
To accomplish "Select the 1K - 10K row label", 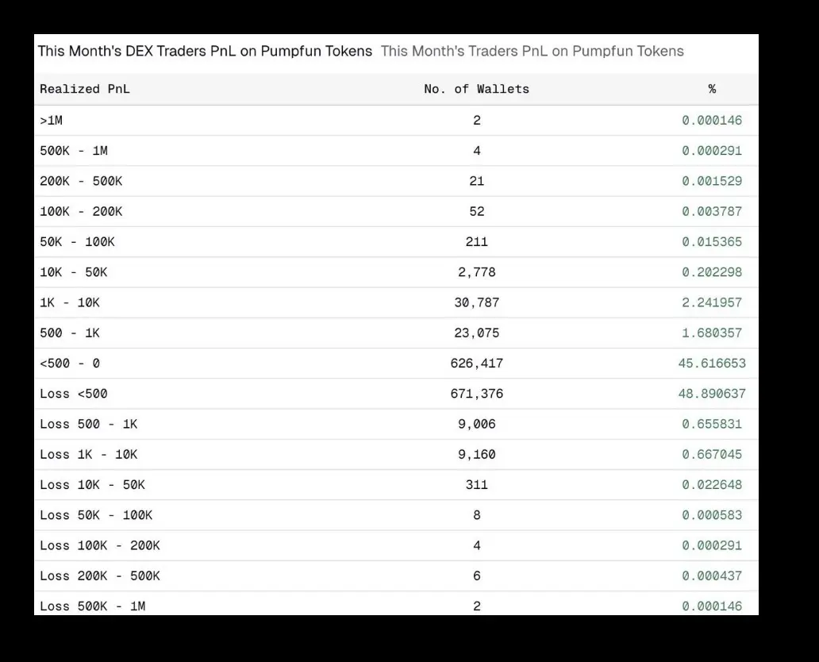I will [70, 302].
